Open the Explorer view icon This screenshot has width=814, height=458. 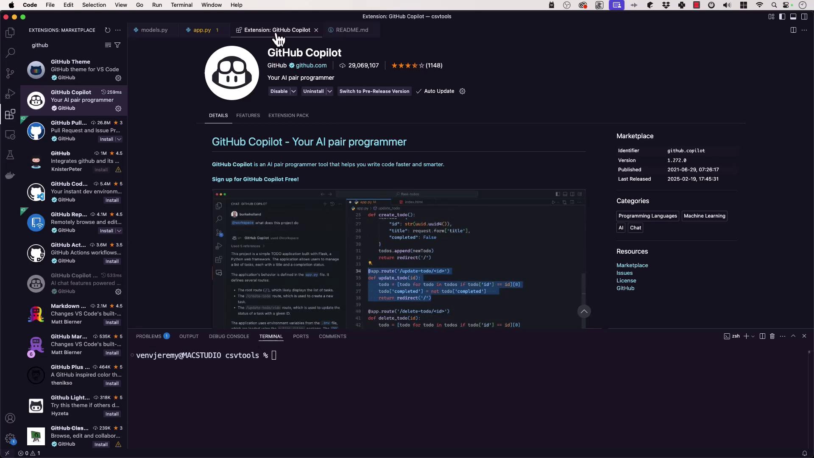pyautogui.click(x=10, y=33)
